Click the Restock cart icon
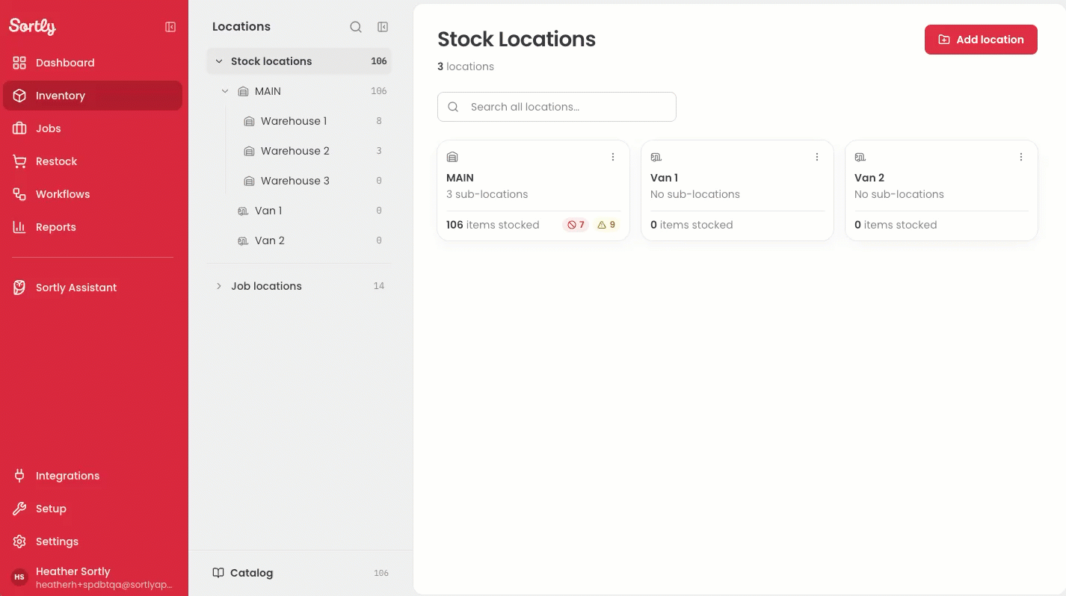 [19, 161]
